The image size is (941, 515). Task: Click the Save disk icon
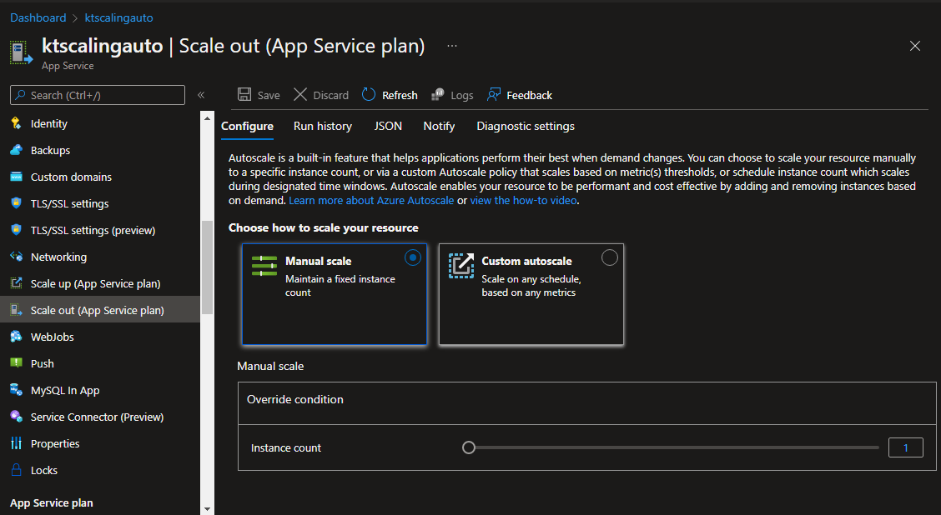(244, 95)
